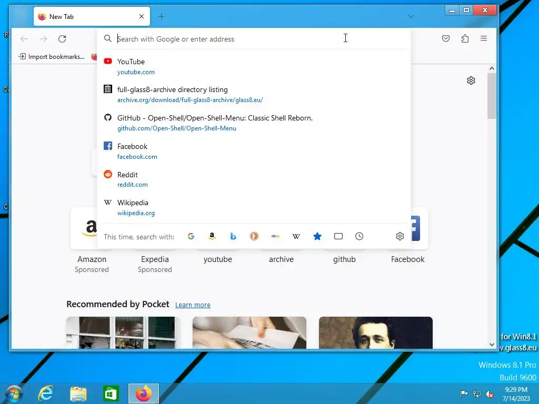Close the New Tab tab
The image size is (539, 404).
[142, 16]
